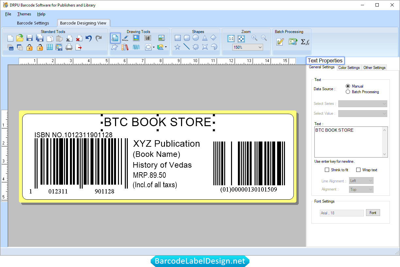Draw a rectangle shape
Image resolution: width=400 pixels, height=267 pixels.
(x=177, y=38)
